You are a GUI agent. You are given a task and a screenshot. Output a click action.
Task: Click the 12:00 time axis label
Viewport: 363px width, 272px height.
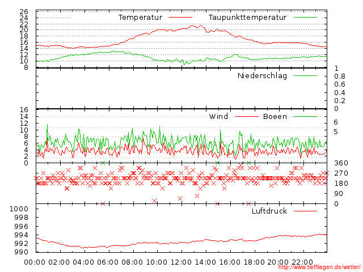pos(181,262)
